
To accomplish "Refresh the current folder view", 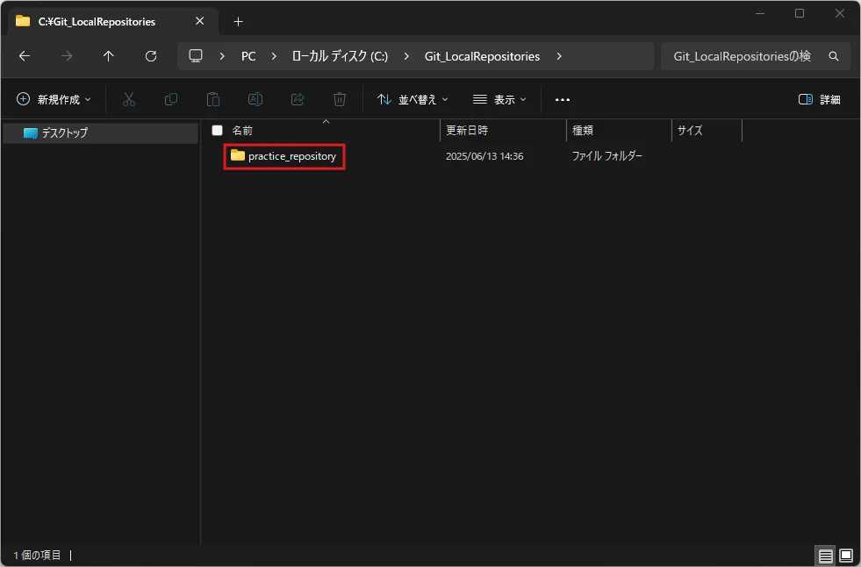I will tap(151, 56).
